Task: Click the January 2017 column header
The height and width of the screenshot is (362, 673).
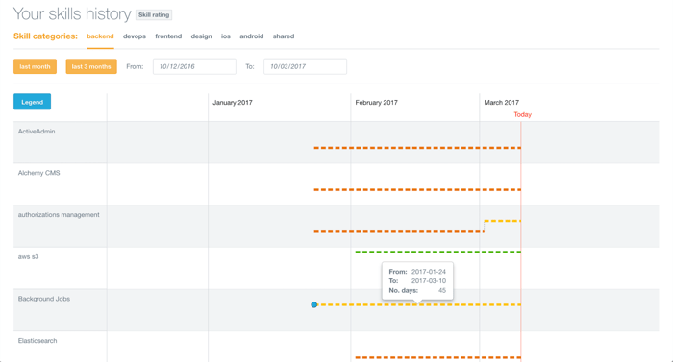Action: pos(233,103)
